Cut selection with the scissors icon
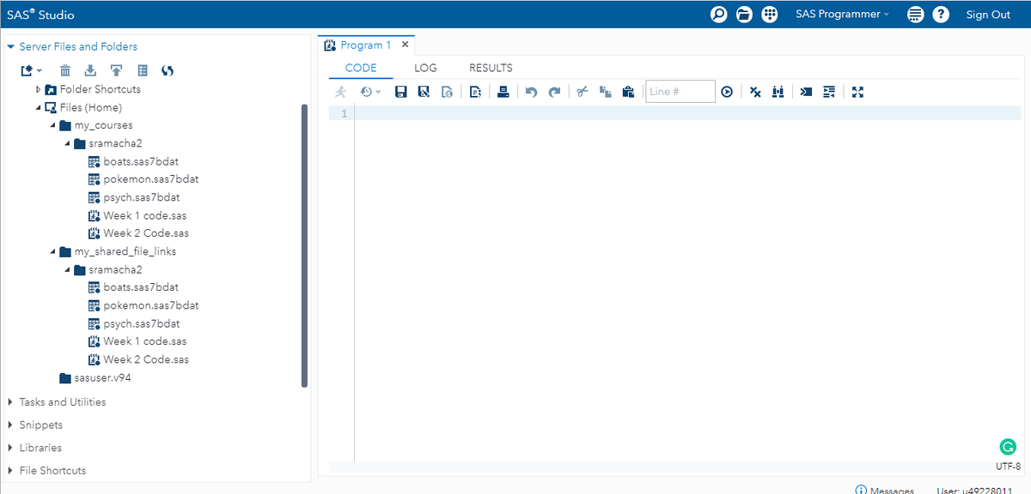The image size is (1031, 494). pyautogui.click(x=582, y=92)
